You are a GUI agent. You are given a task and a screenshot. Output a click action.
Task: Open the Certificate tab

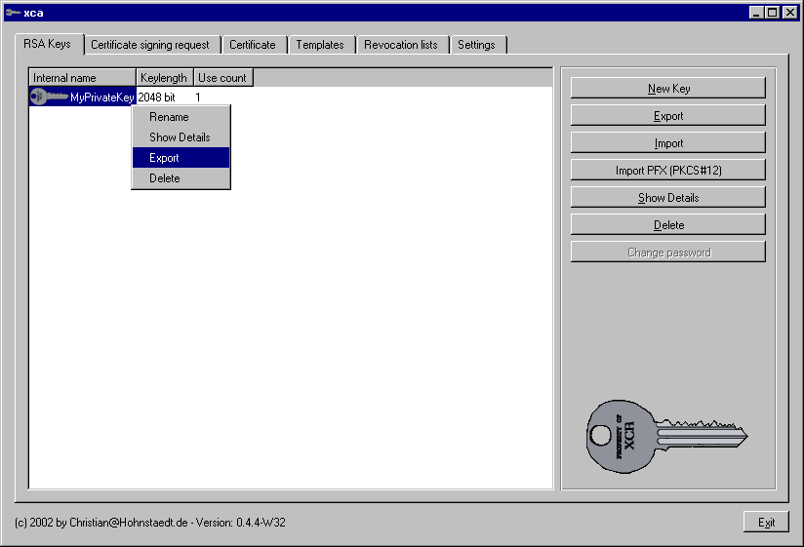coord(253,45)
